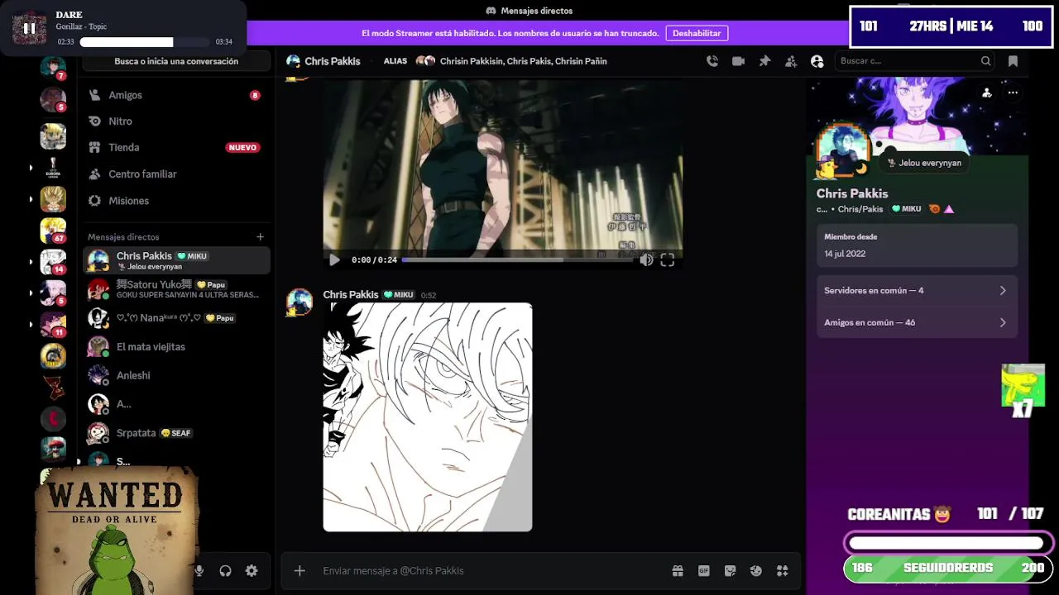Open Nana direct message conversation
This screenshot has width=1059, height=595.
coord(176,318)
